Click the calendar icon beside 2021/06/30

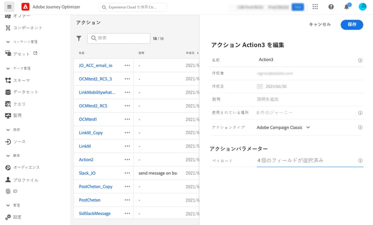point(260,86)
